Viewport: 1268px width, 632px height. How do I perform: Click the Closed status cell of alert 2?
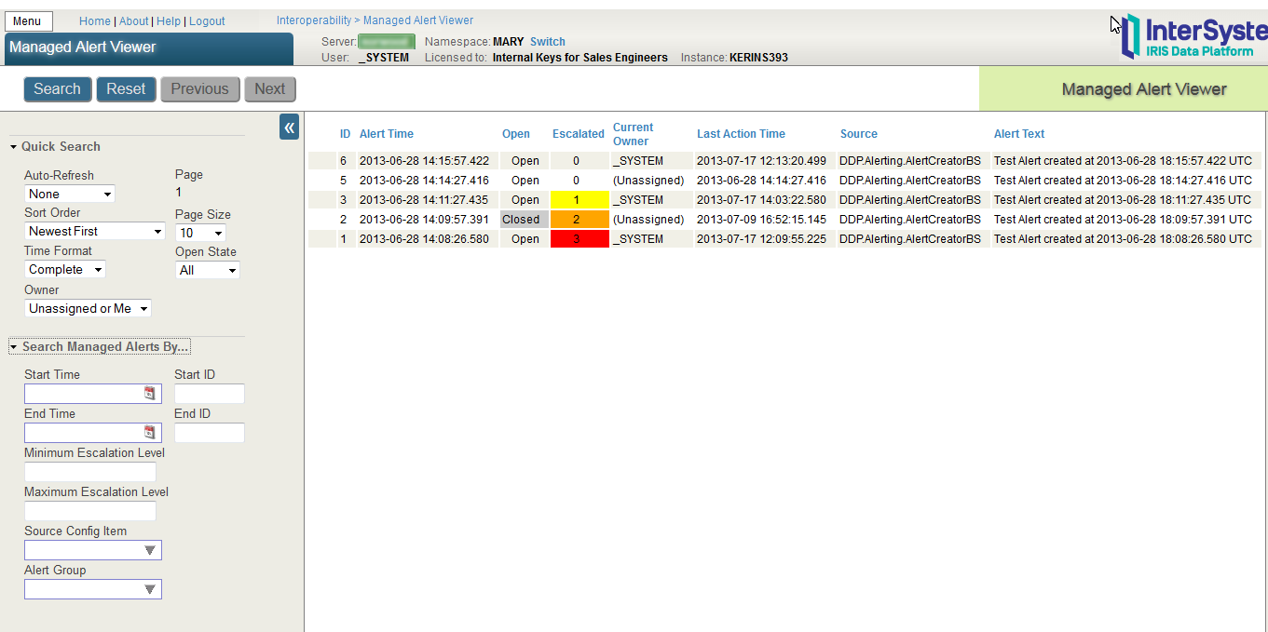525,220
